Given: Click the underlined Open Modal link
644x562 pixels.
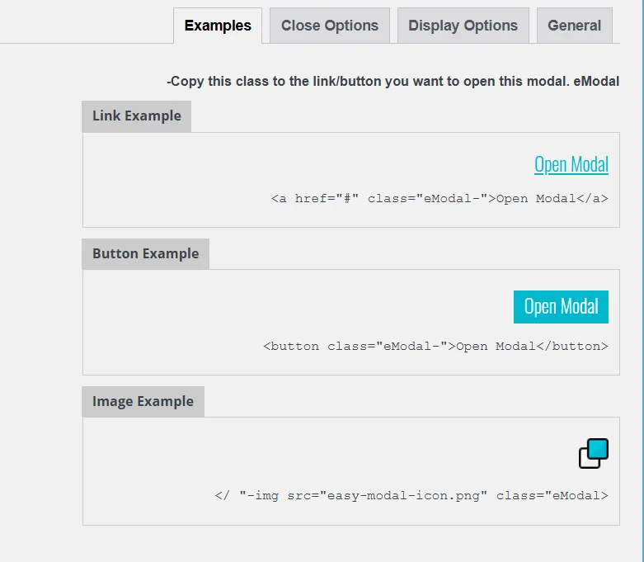Looking at the screenshot, I should click(x=571, y=164).
